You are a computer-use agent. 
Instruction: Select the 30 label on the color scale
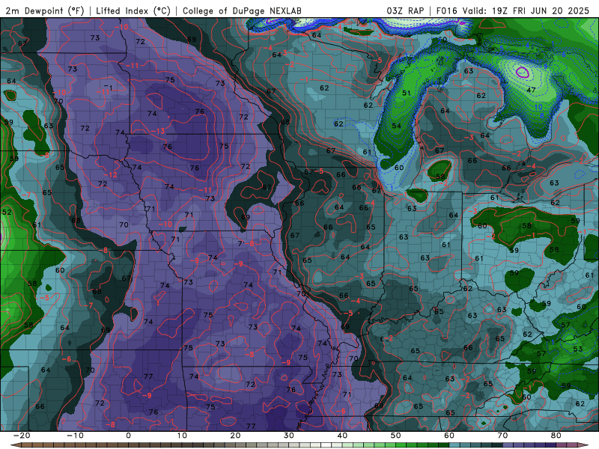point(289,436)
